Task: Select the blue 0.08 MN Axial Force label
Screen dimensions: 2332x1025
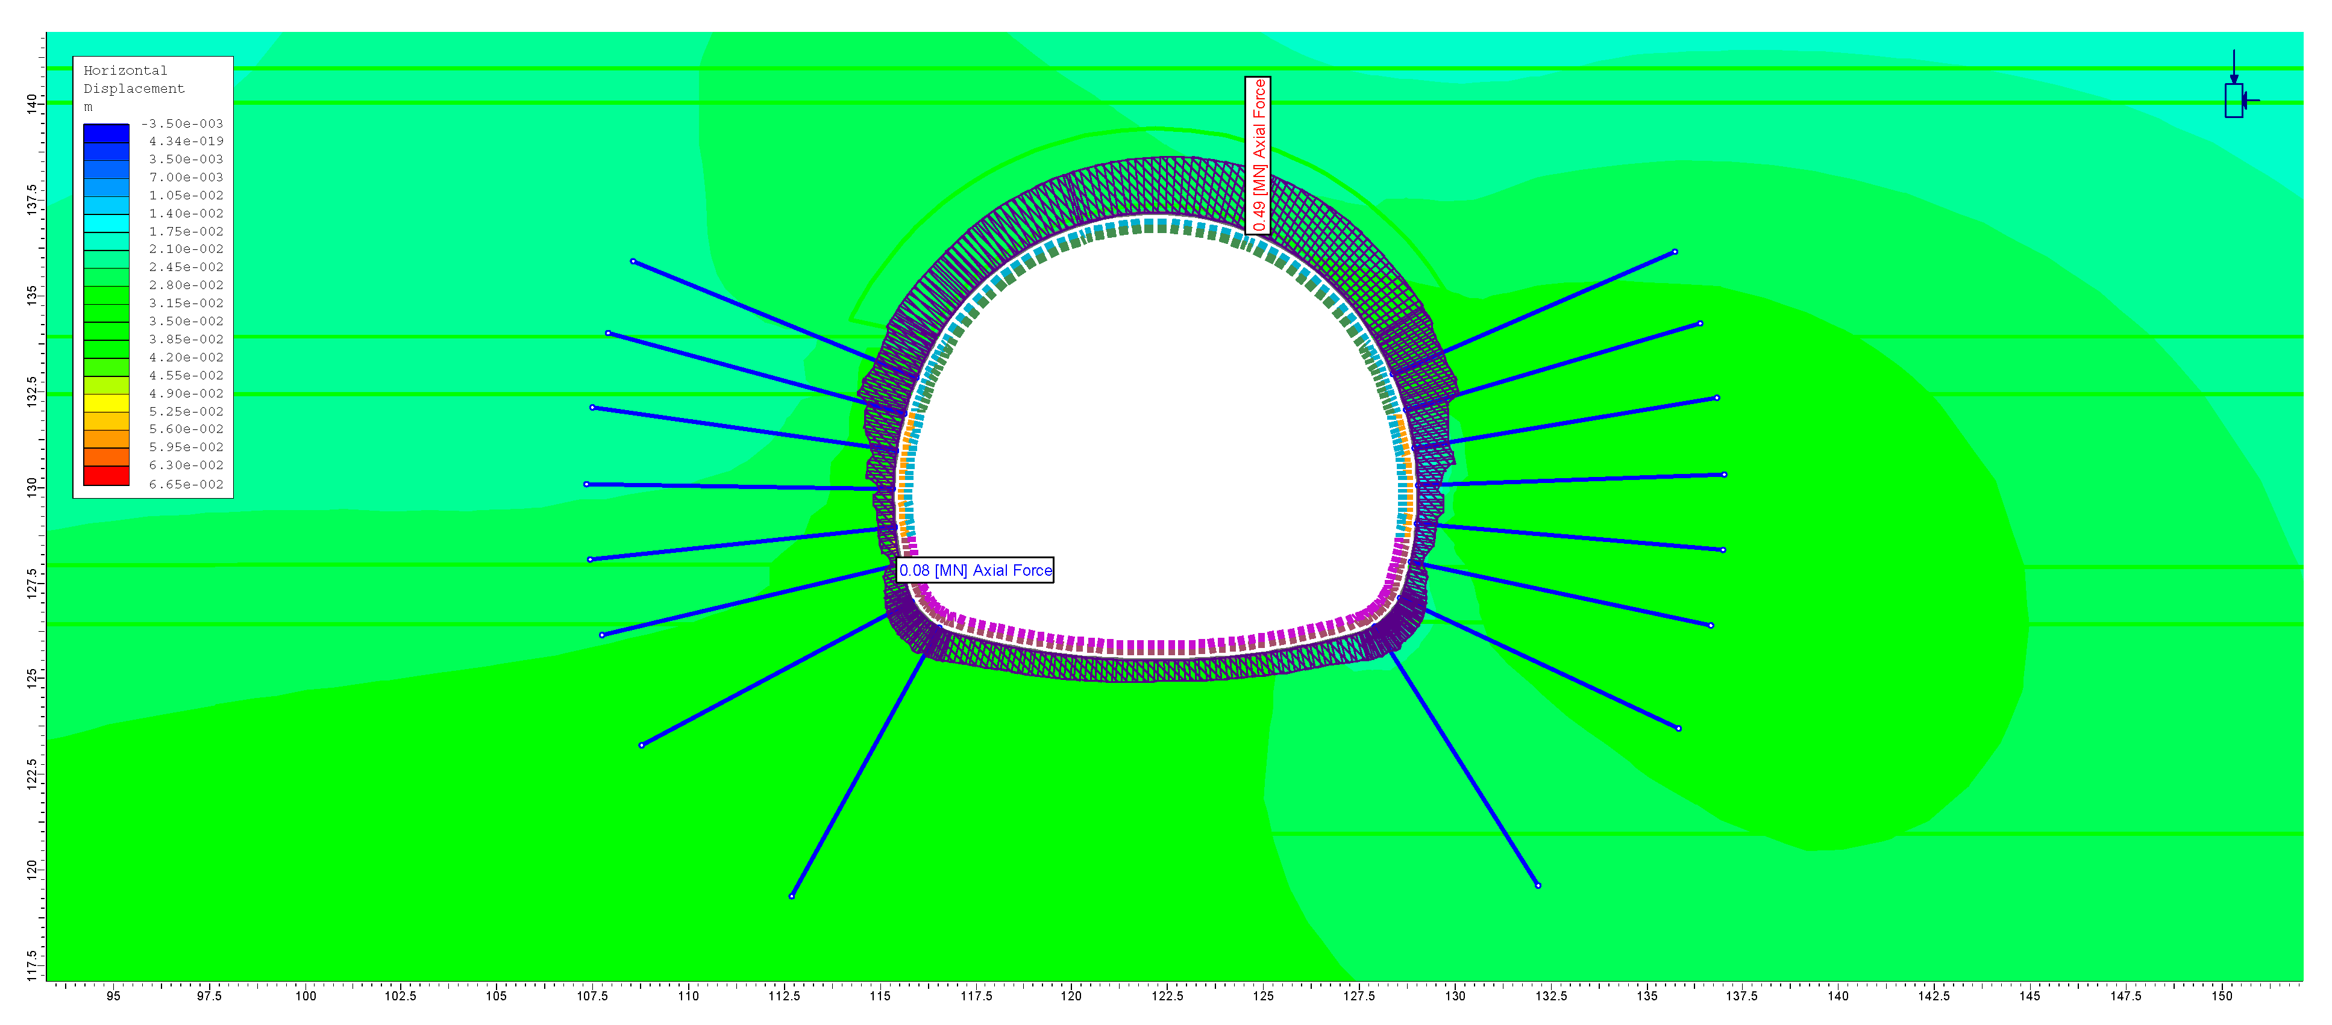Action: (x=975, y=570)
